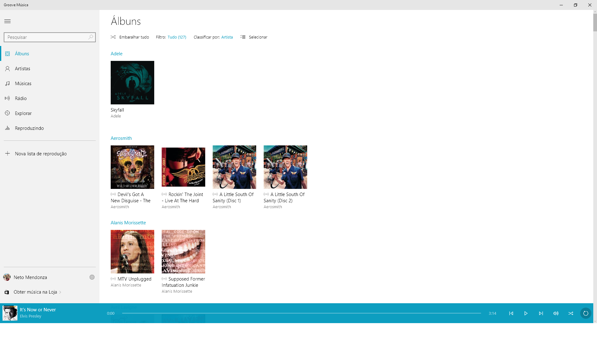597x343 pixels.
Task: Open the Filtro Tudo (127) dropdown
Action: click(177, 37)
